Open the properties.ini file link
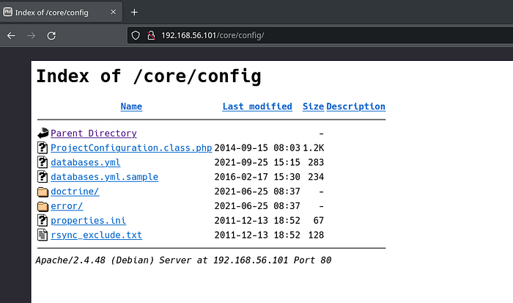The image size is (513, 303). (85, 221)
